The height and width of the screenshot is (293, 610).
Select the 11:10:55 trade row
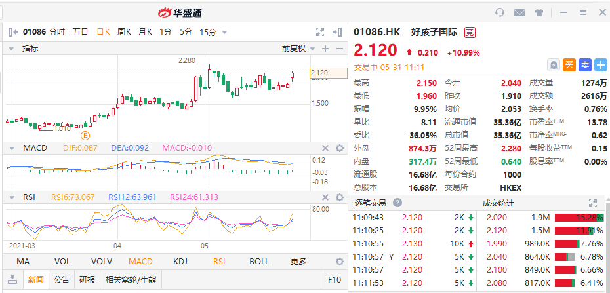pos(413,244)
